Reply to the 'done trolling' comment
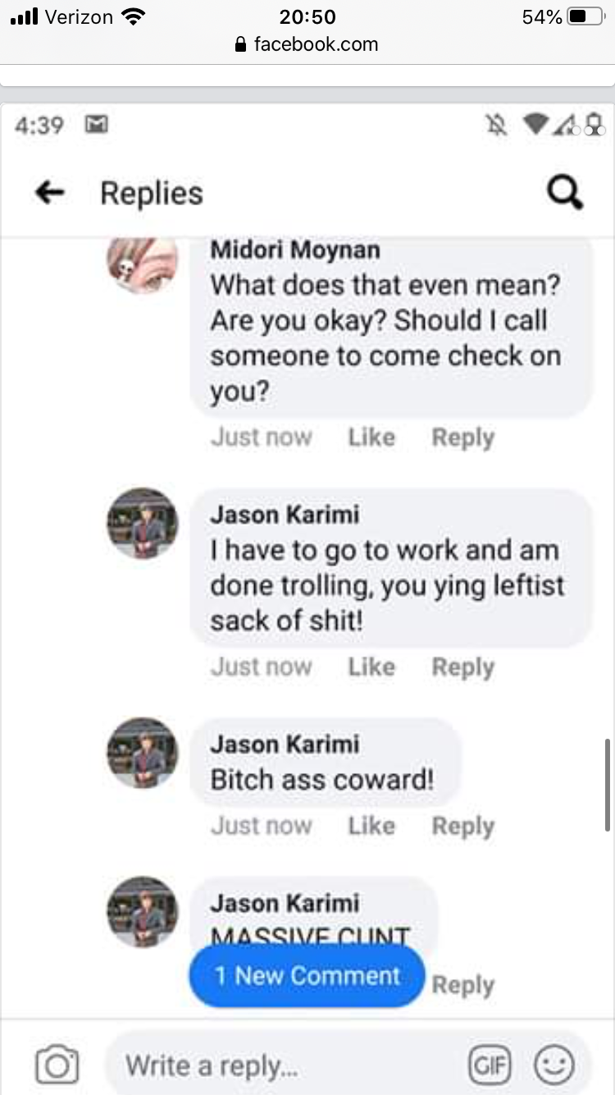Viewport: 615px width, 1095px height. tap(463, 667)
